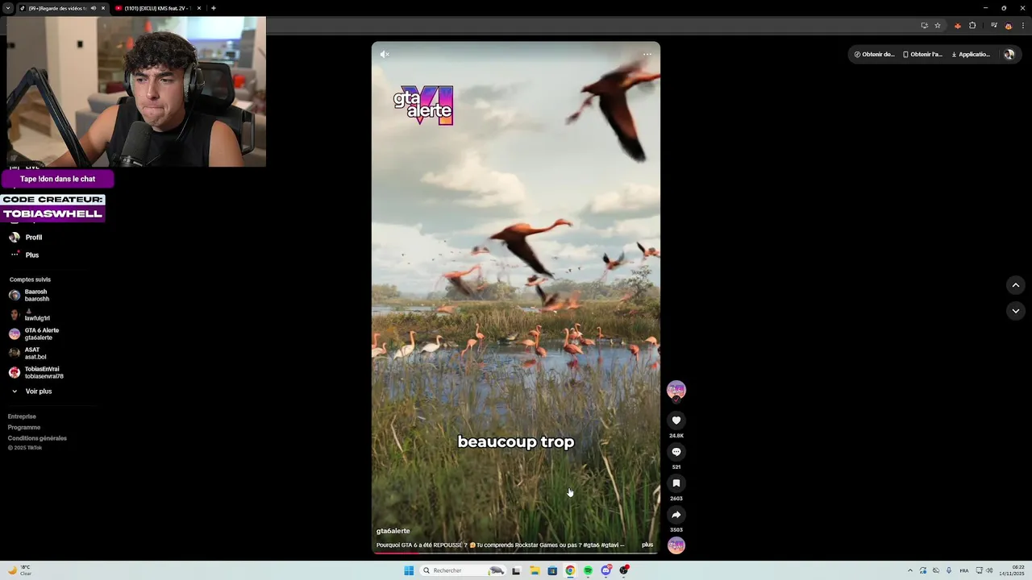The image size is (1032, 580).
Task: Open Chrome three-dots menu
Action: (x=1022, y=26)
